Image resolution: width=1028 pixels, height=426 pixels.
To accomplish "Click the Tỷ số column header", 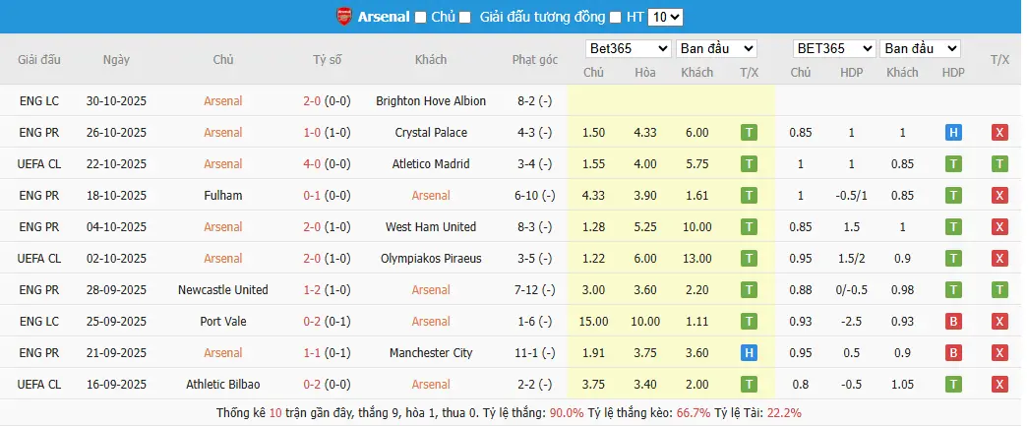I will tap(327, 60).
